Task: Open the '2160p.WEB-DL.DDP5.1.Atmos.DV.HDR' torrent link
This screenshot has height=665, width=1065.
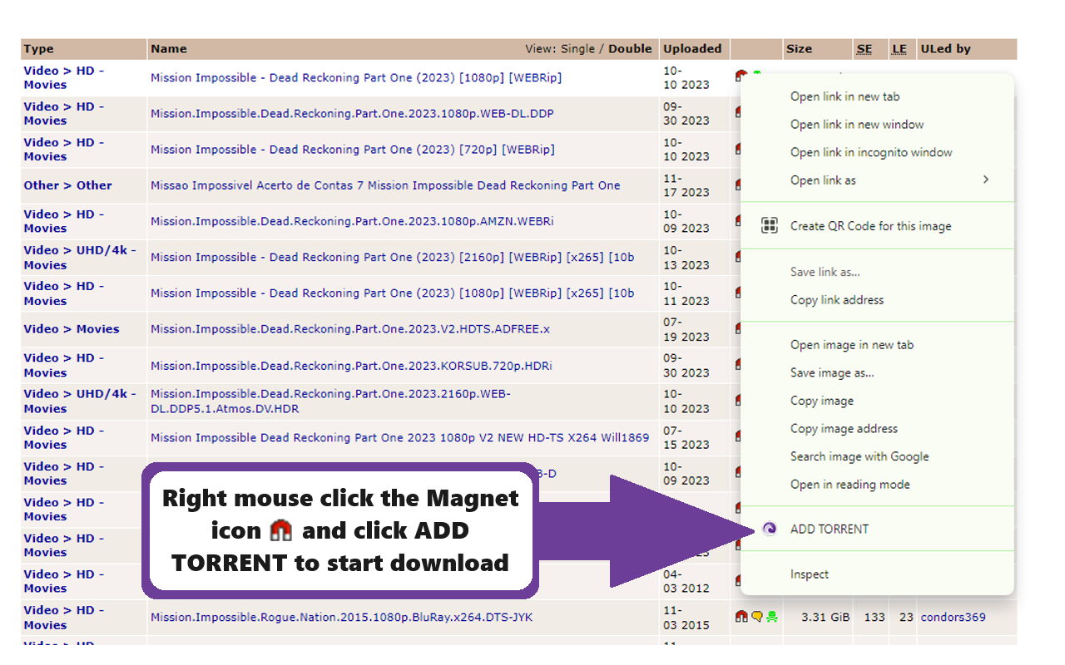Action: (x=330, y=401)
